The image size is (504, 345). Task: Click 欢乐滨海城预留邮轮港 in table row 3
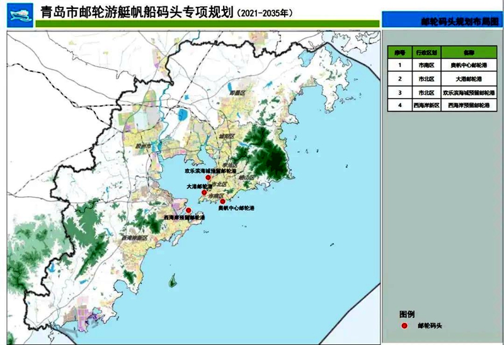pos(467,93)
